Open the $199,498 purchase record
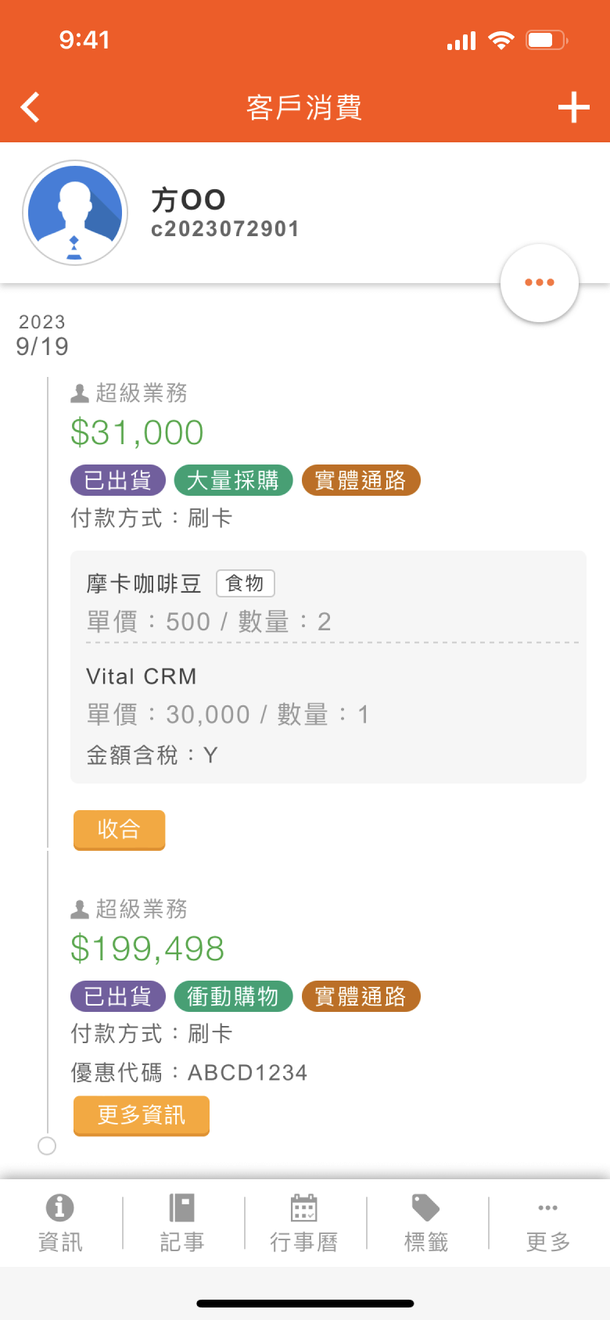Viewport: 610px width, 1320px height. [148, 949]
